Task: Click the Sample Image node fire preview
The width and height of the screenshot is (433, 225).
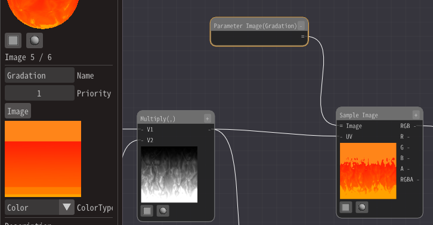Action: click(368, 171)
